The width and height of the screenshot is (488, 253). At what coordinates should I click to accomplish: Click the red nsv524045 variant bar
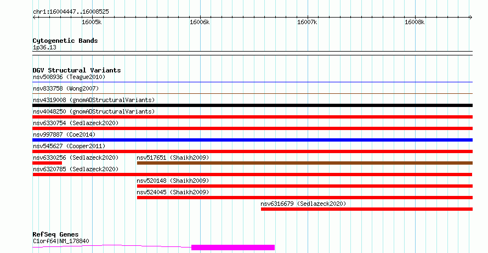tap(305, 198)
